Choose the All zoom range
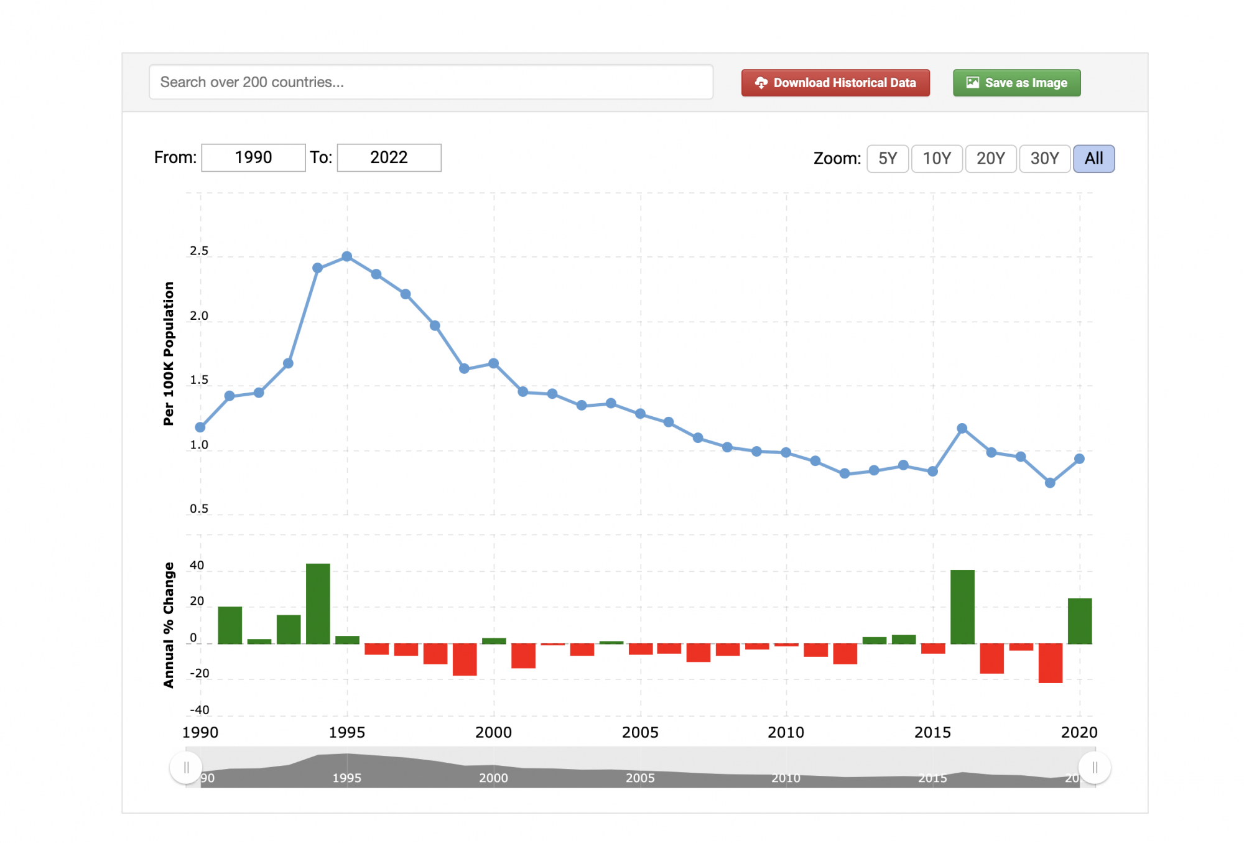 click(1093, 159)
